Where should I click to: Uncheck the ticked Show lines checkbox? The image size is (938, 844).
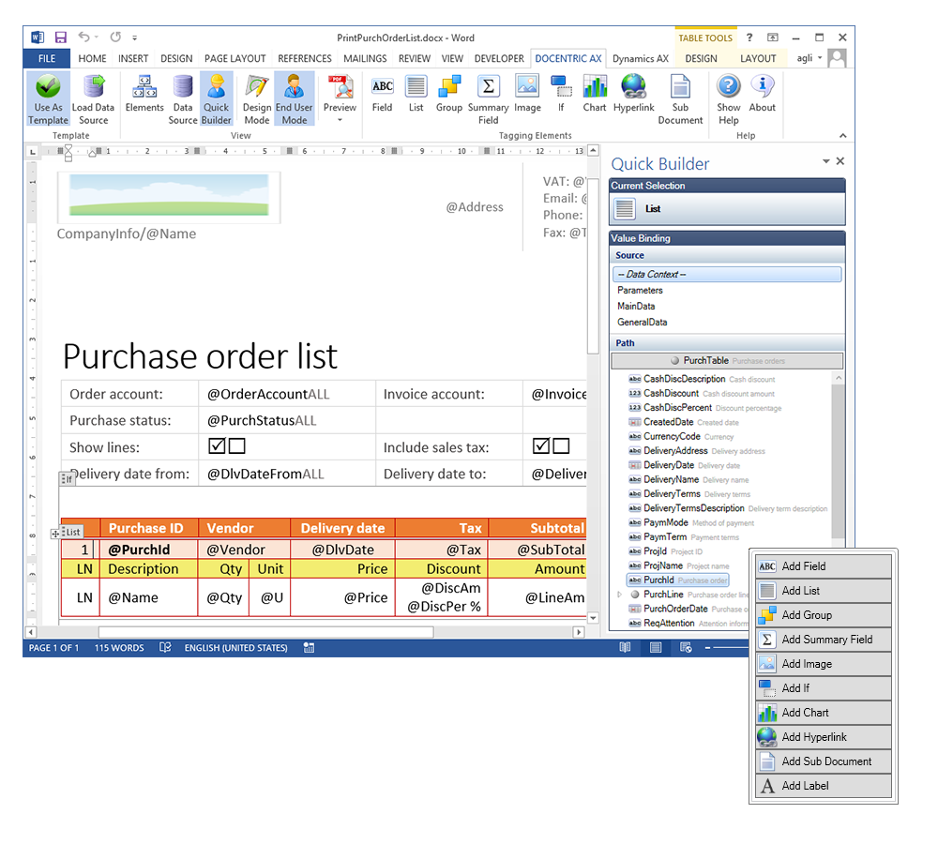tap(218, 446)
